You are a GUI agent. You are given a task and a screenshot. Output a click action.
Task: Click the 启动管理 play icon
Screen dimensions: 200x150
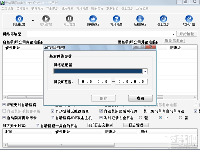coord(46,19)
